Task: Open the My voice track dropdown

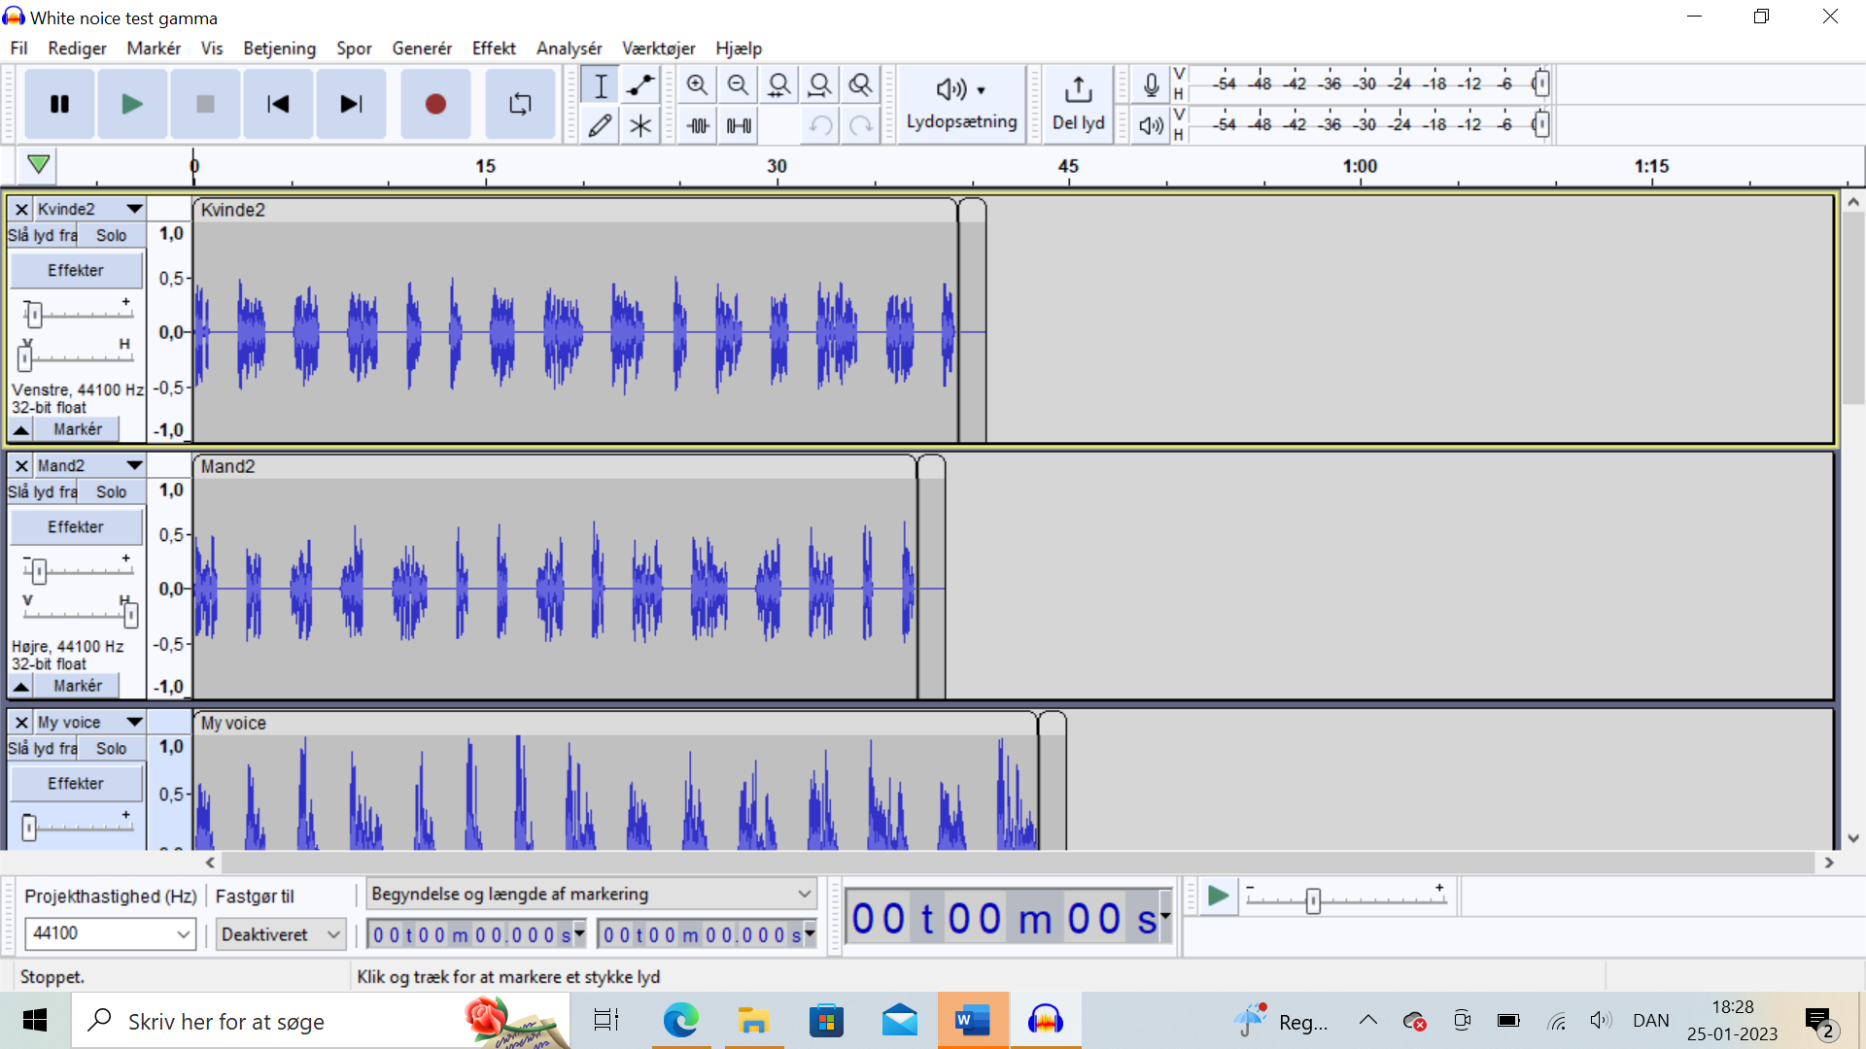Action: (x=90, y=722)
